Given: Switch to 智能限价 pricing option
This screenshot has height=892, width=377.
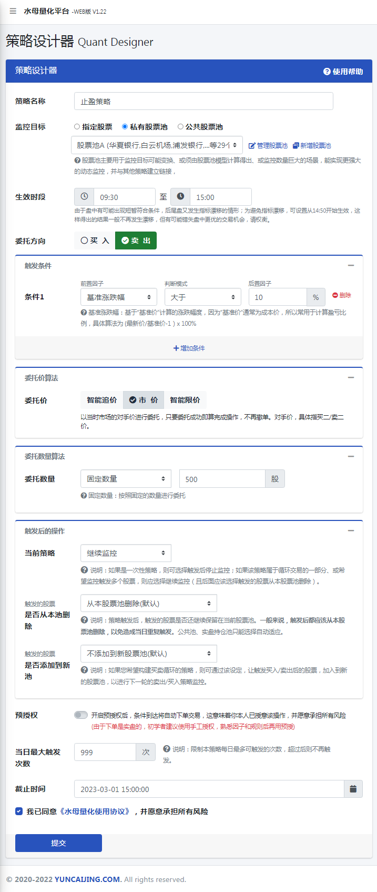Looking at the screenshot, I should pos(185,400).
